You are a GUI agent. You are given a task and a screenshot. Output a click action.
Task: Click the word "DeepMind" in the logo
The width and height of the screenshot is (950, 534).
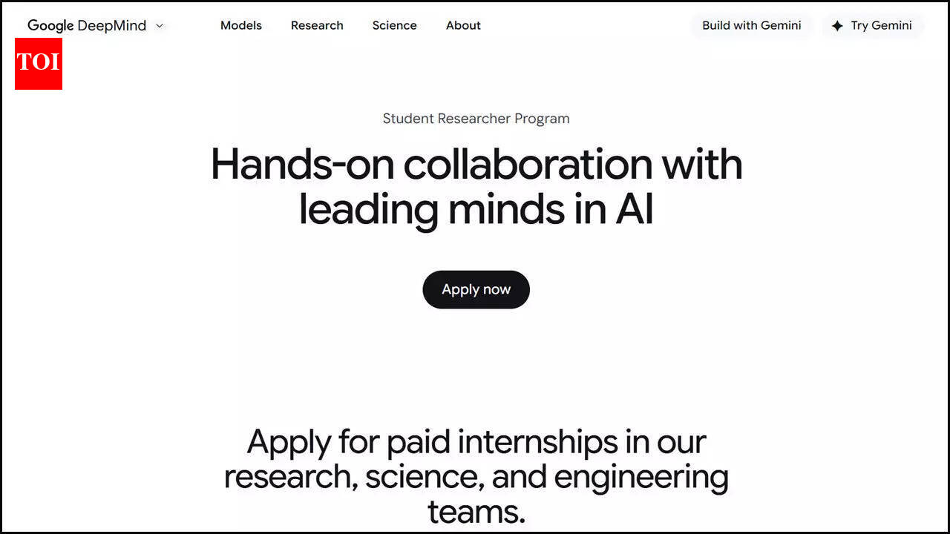(x=111, y=26)
